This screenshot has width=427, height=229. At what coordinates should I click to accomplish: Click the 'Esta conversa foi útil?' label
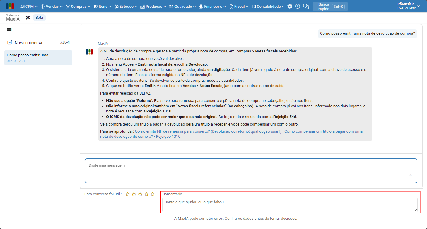pos(103,194)
